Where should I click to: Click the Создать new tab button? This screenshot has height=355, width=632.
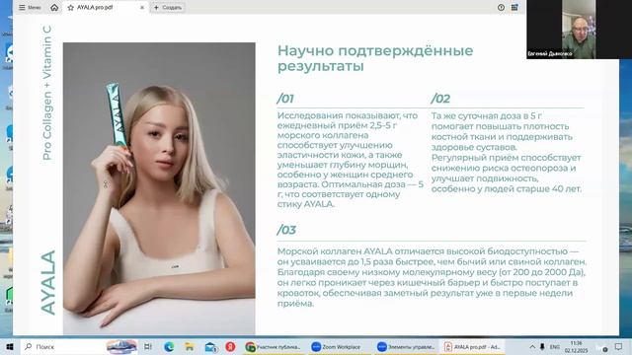pyautogui.click(x=168, y=7)
